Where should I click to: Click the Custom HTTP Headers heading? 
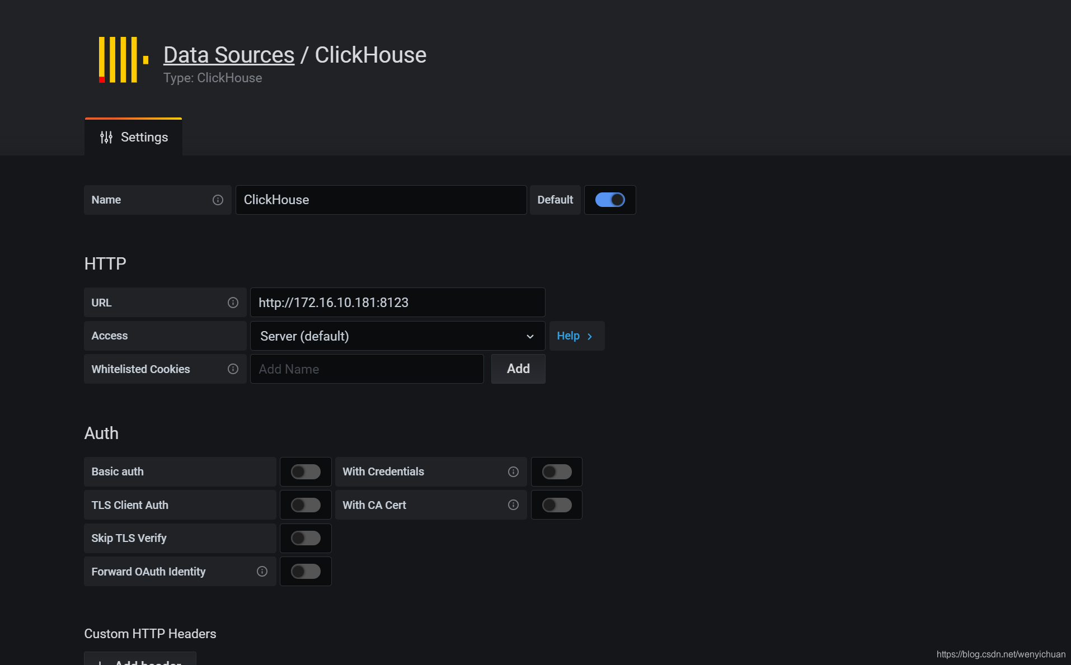point(150,634)
